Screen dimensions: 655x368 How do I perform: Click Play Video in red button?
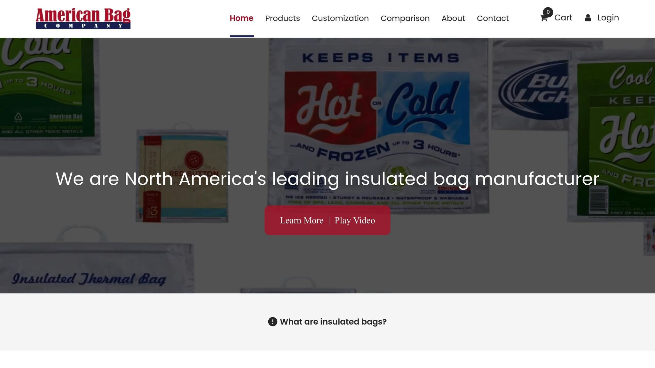pos(355,220)
